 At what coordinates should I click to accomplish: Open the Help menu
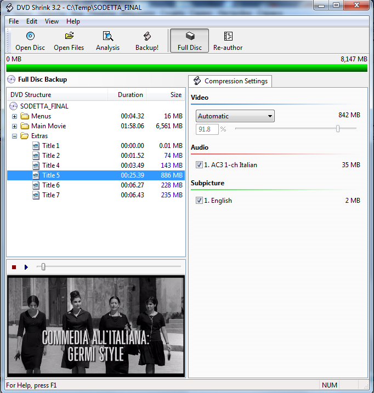tap(73, 21)
